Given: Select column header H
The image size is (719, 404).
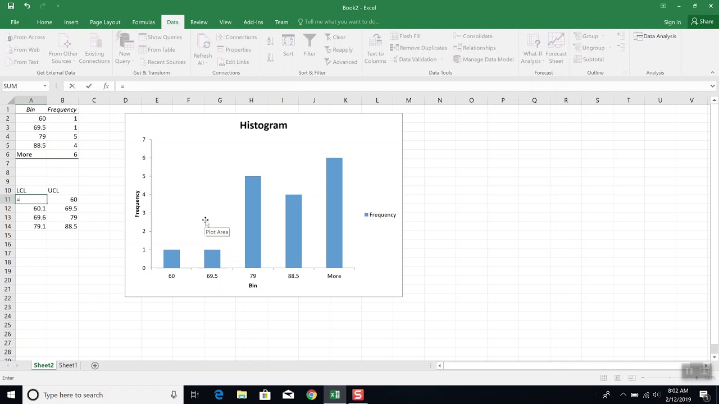Looking at the screenshot, I should [251, 100].
